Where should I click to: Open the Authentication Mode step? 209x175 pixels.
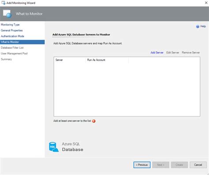[12, 36]
